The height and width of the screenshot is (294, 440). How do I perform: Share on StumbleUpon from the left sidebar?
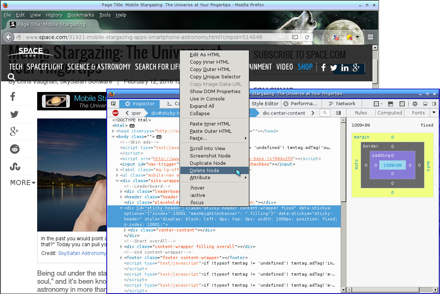[15, 167]
